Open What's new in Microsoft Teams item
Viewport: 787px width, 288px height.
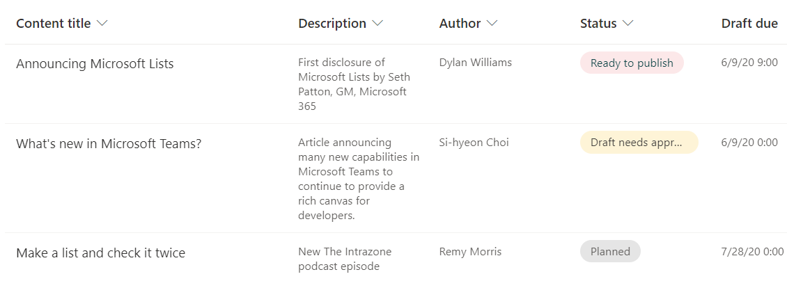[x=109, y=144]
